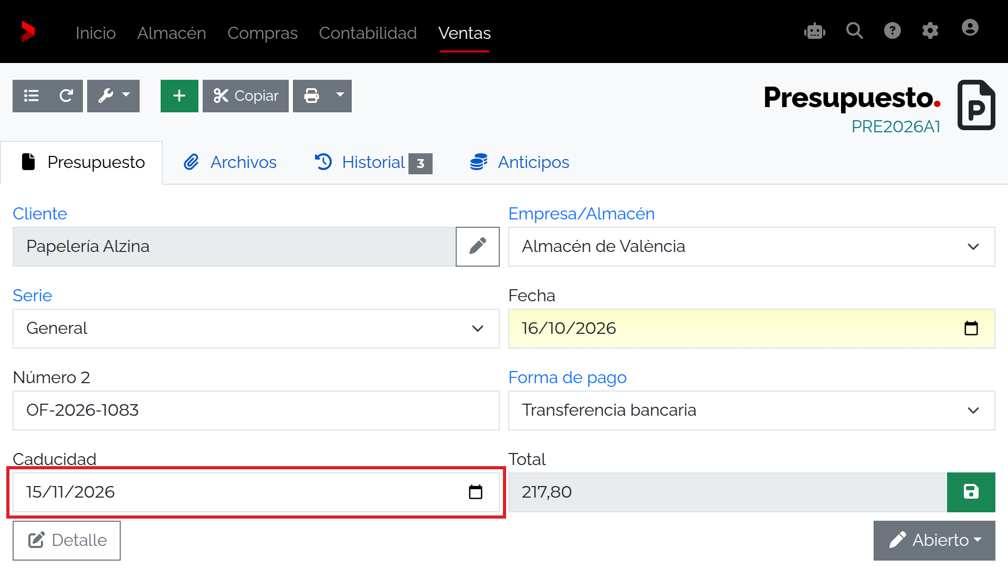
Task: Open the Inicio menu
Action: [96, 33]
